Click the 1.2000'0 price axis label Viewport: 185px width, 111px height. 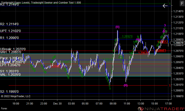coord(178,91)
